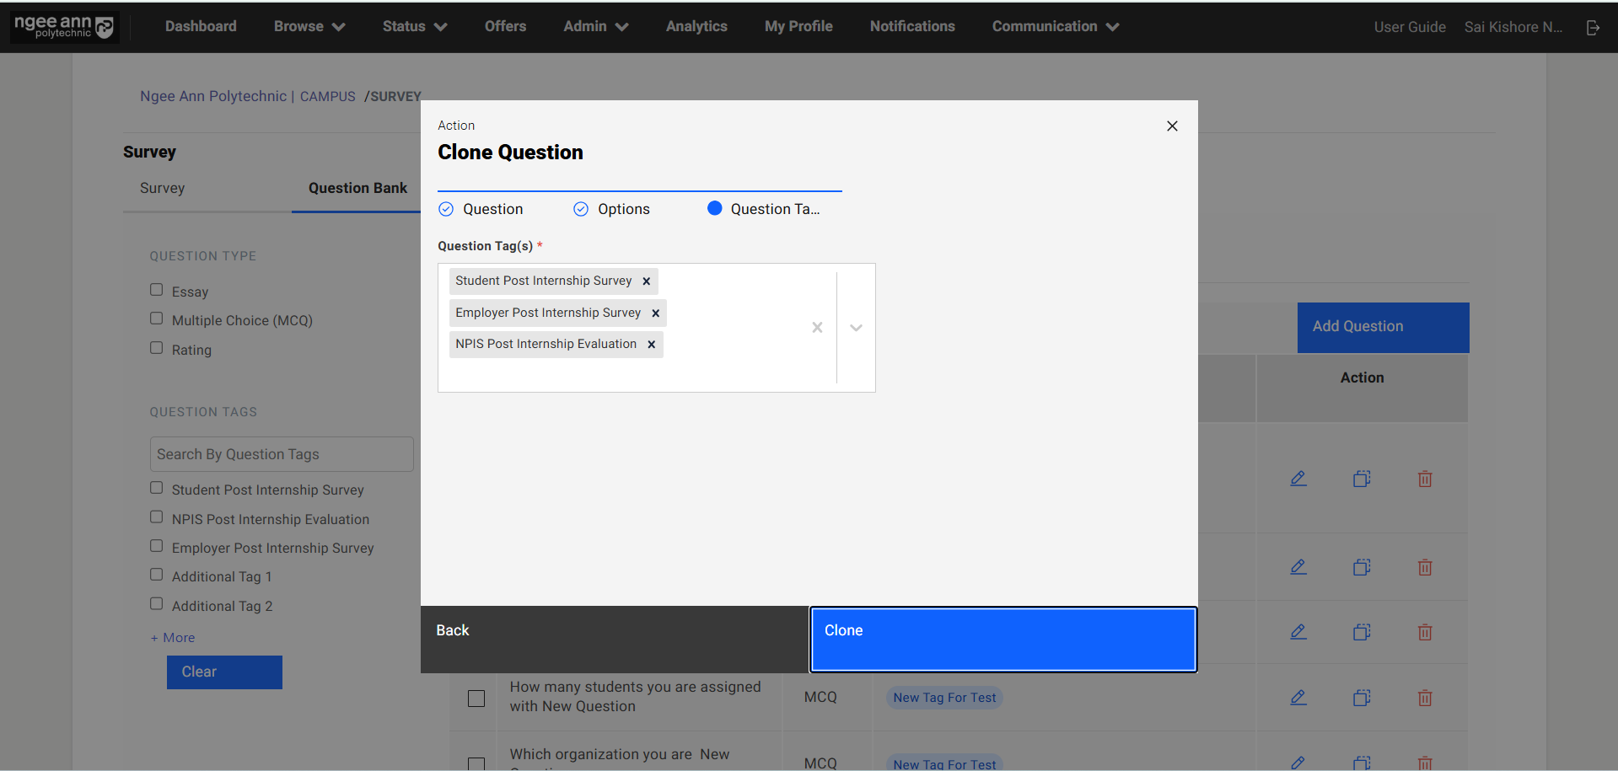Click the logout icon in top bar
Viewport: 1618px width, 771px height.
click(1593, 28)
